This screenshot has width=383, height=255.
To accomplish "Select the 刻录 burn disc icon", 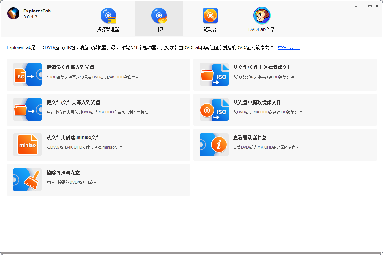I will coord(159,16).
